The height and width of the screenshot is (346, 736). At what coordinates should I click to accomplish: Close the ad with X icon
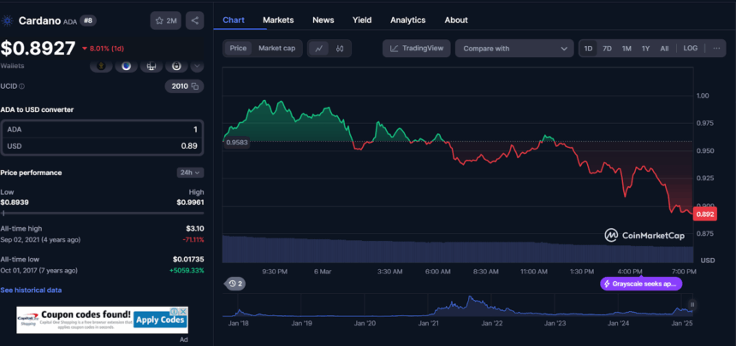point(184,311)
